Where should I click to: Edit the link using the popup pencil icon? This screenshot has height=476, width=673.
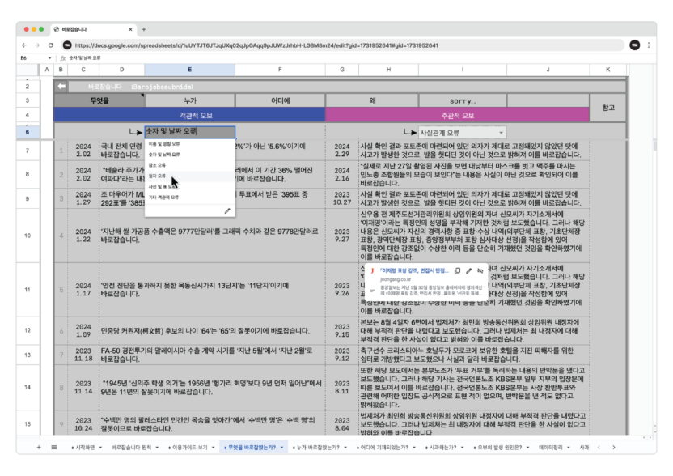tap(469, 270)
